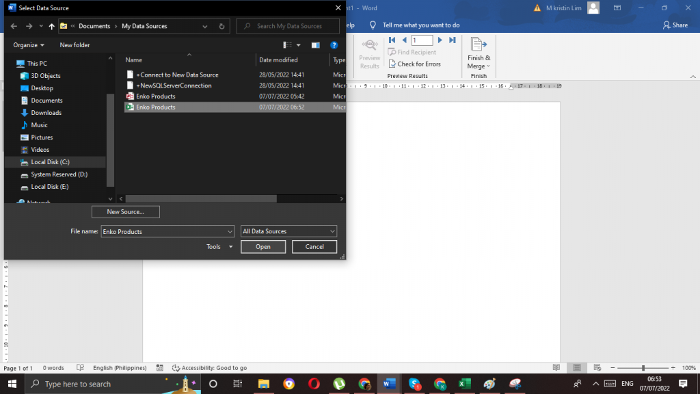Select the Enko Products Excel file
Image resolution: width=700 pixels, height=394 pixels.
pyautogui.click(x=154, y=107)
